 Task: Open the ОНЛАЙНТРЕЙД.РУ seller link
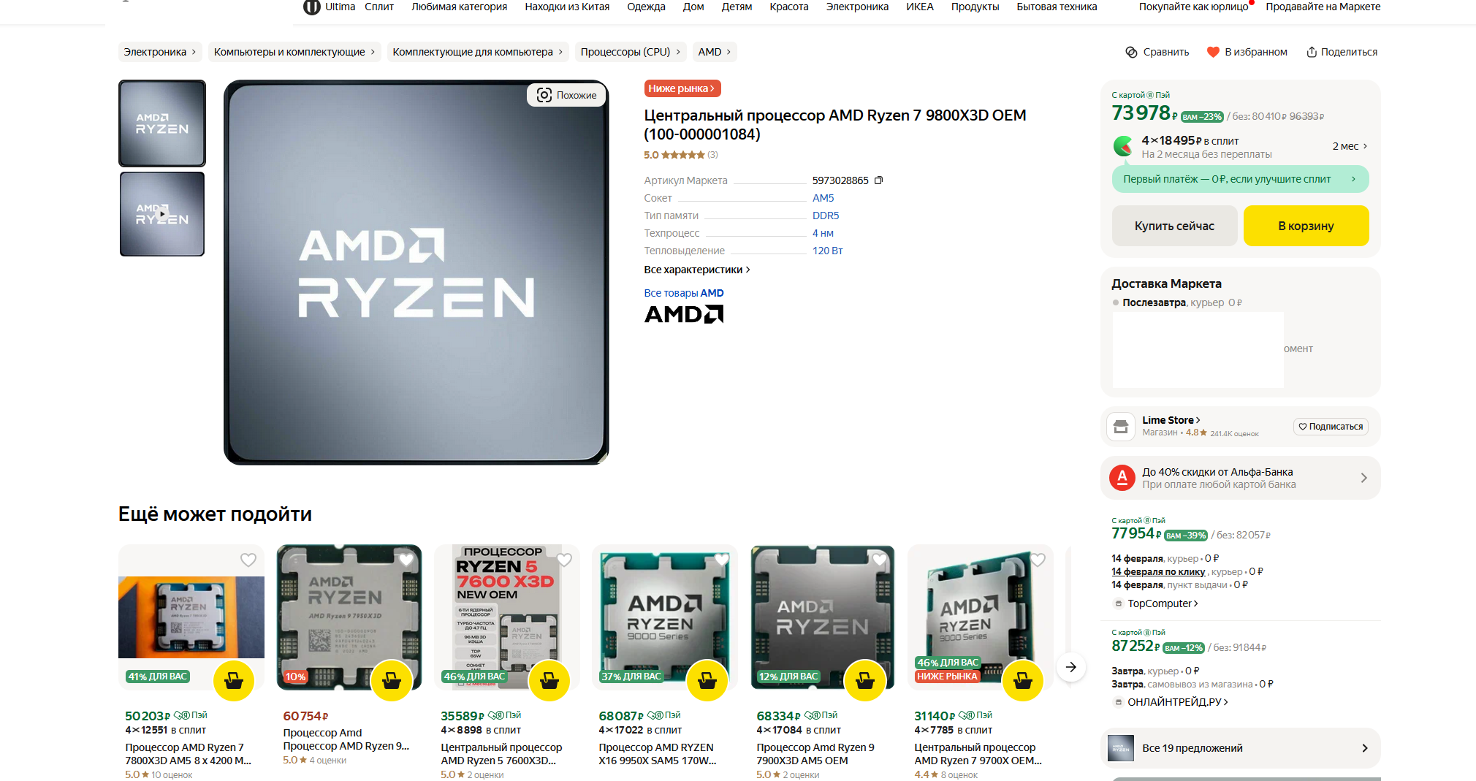pos(1177,702)
